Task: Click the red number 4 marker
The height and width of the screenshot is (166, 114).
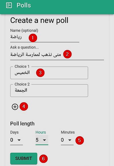Action: (x=24, y=106)
